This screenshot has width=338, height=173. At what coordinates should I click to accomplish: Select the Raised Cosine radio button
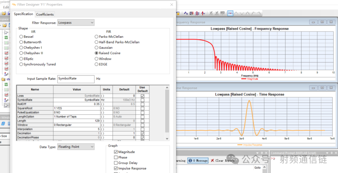(x=96, y=53)
